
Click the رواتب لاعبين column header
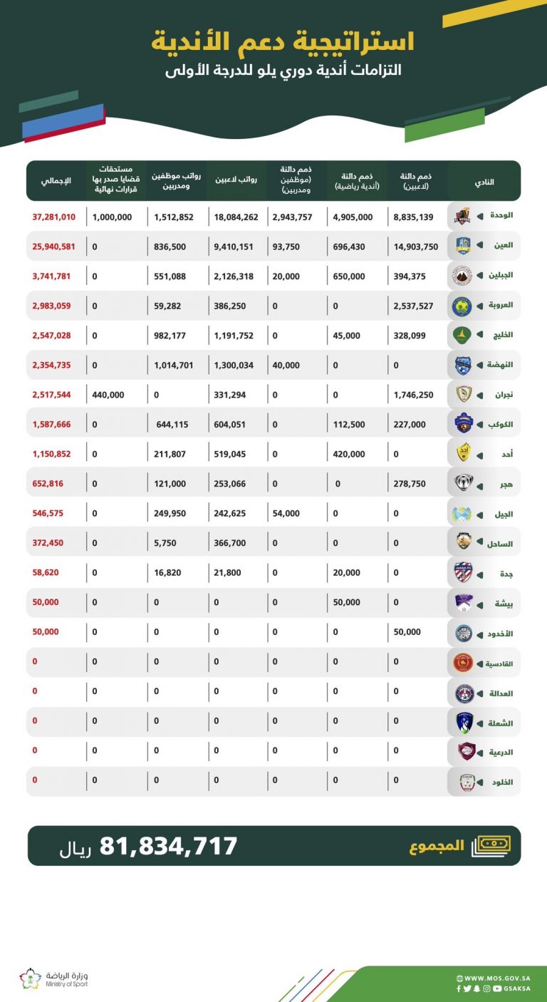[236, 182]
